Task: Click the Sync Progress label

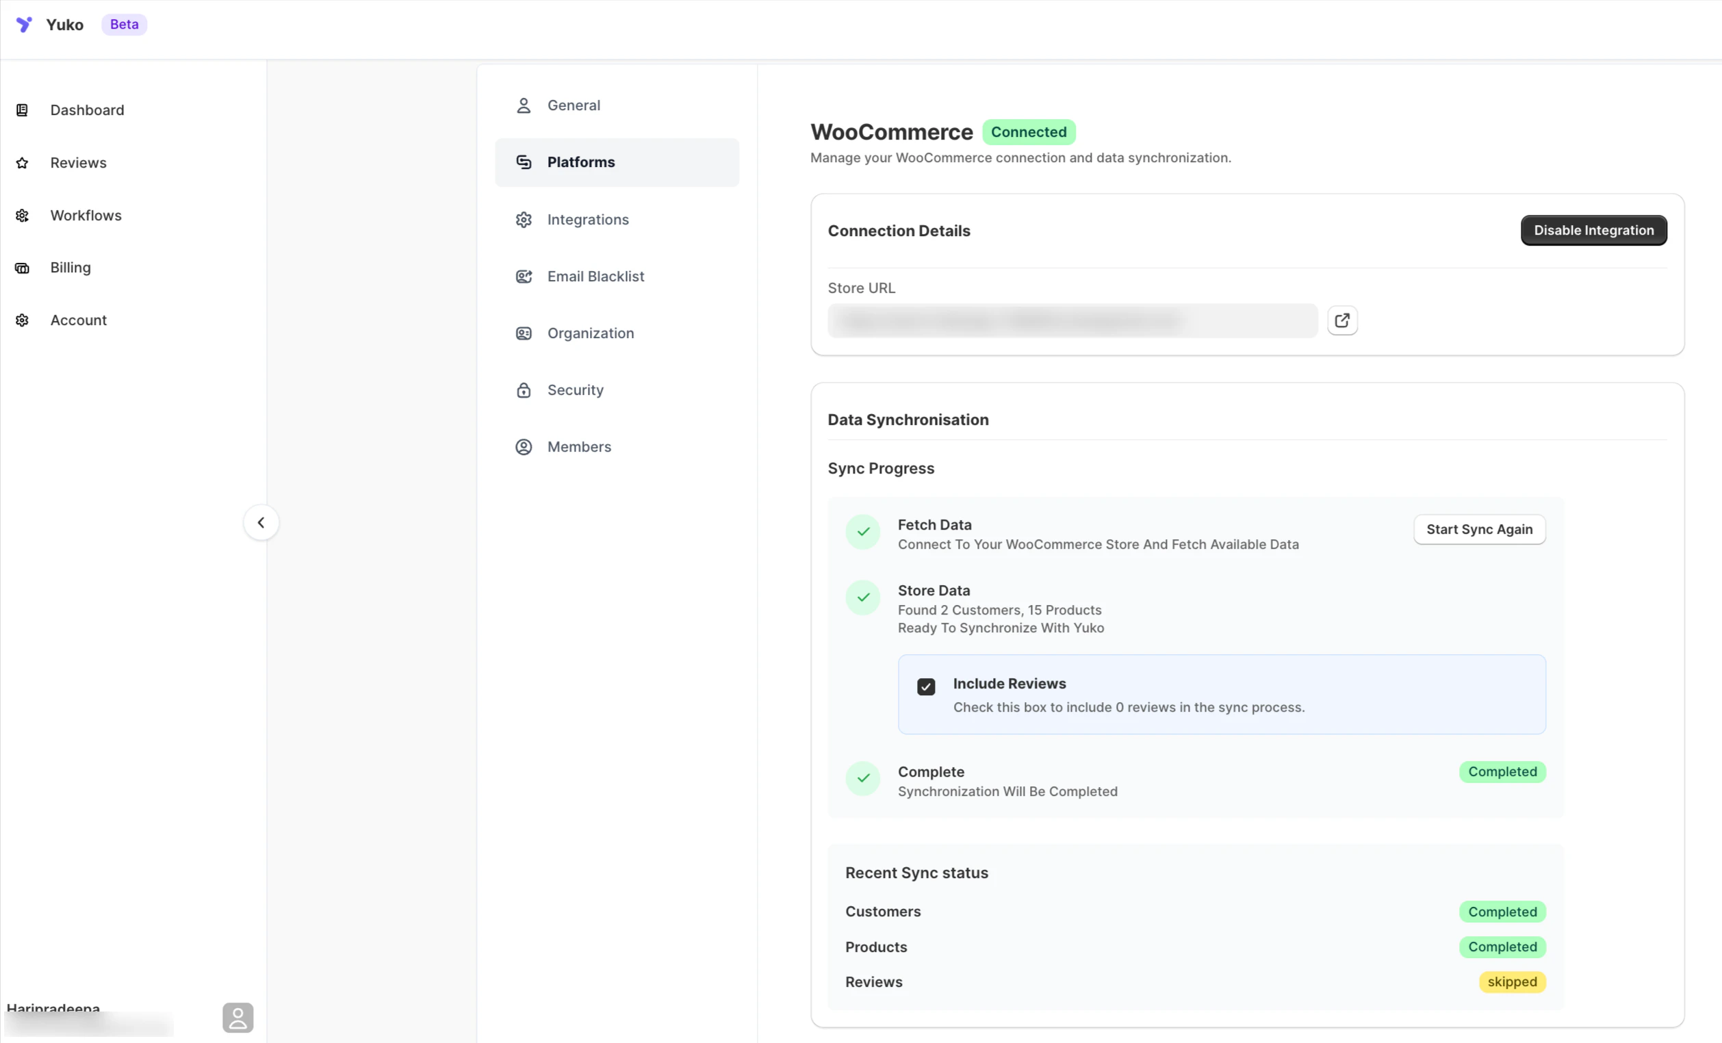Action: pyautogui.click(x=881, y=469)
